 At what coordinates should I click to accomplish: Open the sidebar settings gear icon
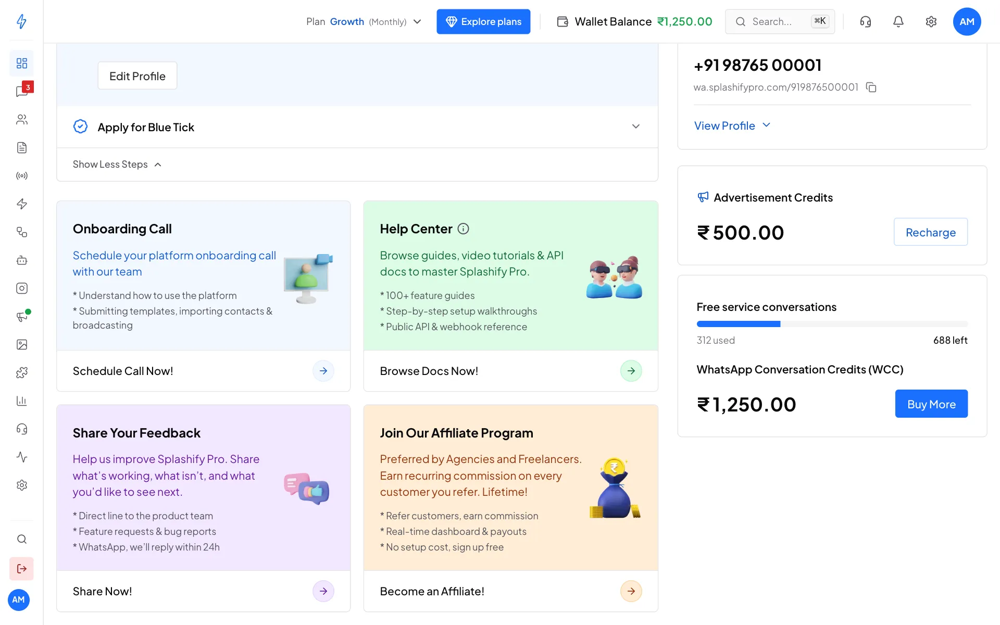point(21,485)
